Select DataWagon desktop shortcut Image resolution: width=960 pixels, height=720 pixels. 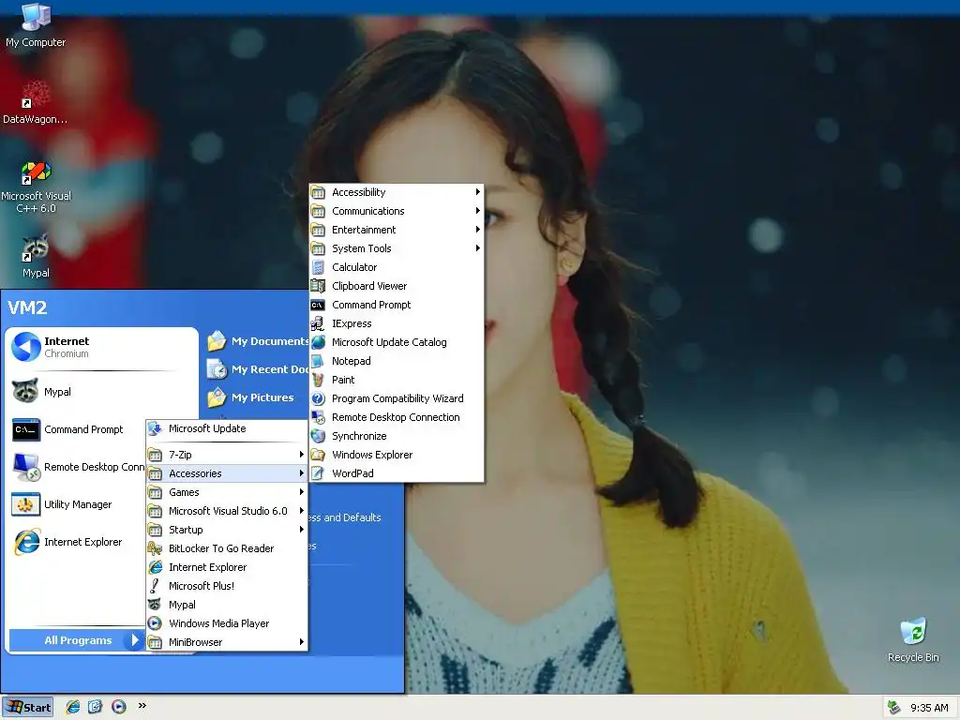(36, 103)
